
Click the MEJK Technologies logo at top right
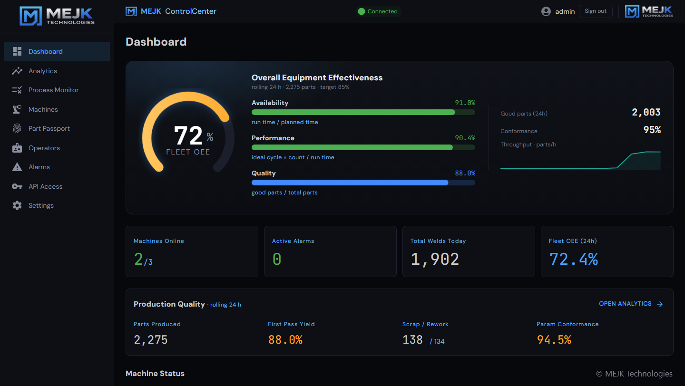pos(649,11)
